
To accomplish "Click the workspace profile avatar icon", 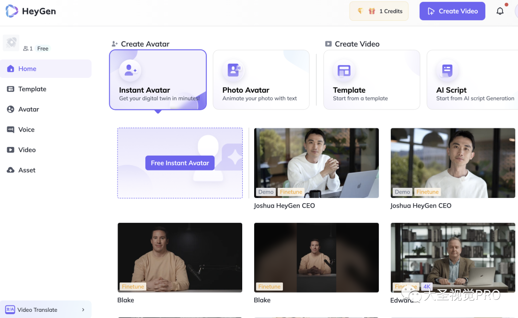I will (11, 43).
